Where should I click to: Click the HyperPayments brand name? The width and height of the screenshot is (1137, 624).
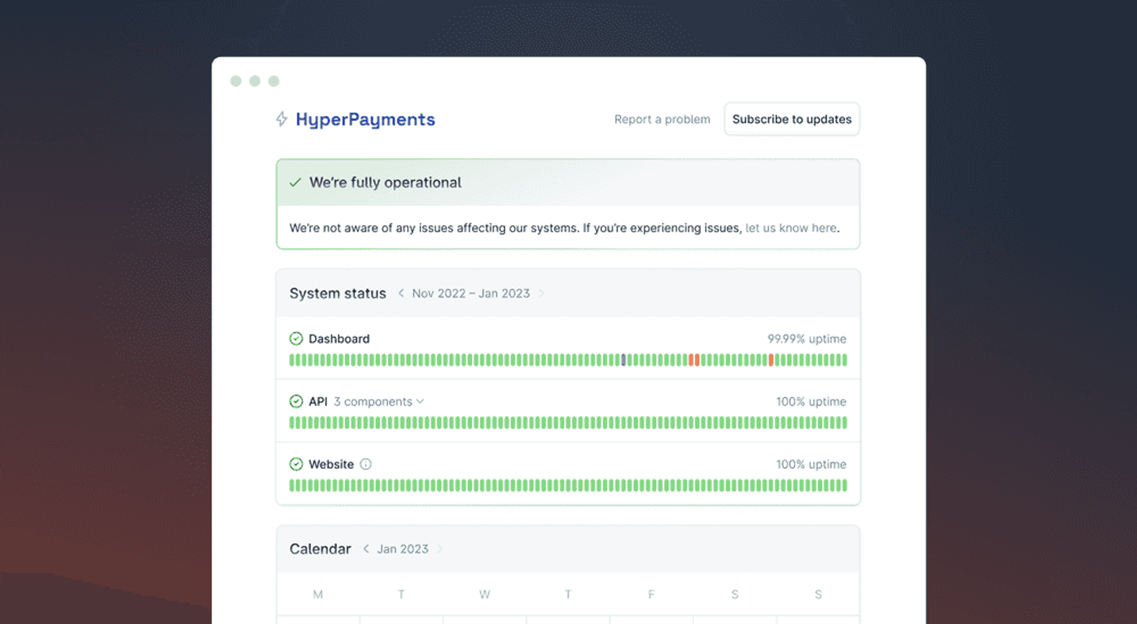click(x=365, y=119)
